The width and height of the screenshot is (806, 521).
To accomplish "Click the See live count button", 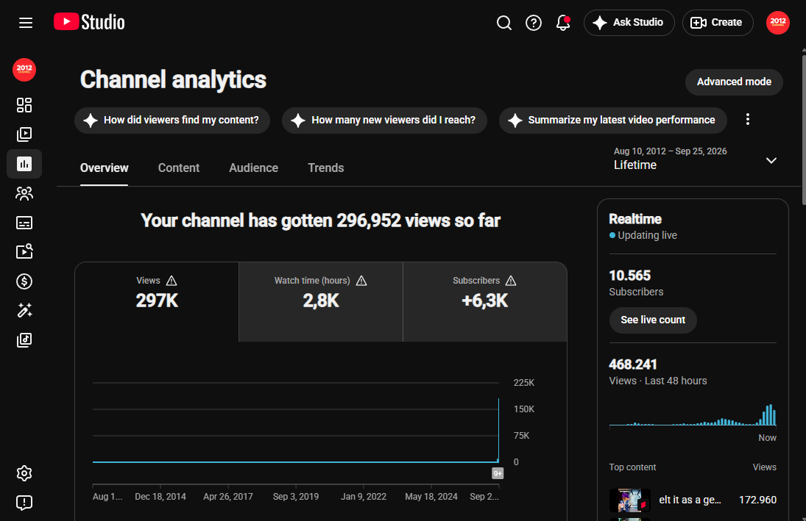I will pyautogui.click(x=653, y=320).
